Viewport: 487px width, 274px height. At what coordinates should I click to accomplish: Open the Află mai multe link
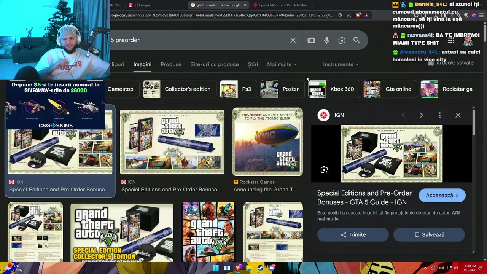389,216
